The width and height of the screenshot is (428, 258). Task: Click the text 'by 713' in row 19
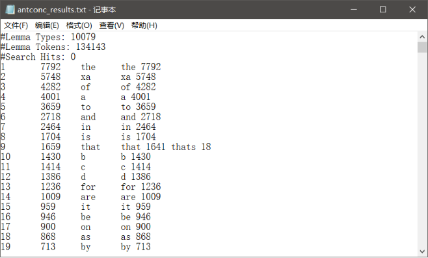136,247
